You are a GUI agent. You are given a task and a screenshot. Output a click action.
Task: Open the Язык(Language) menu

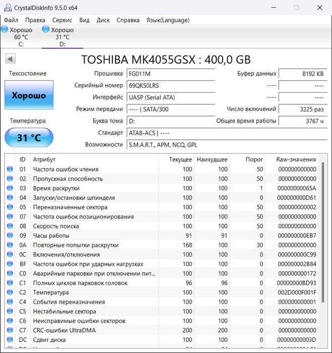click(168, 20)
